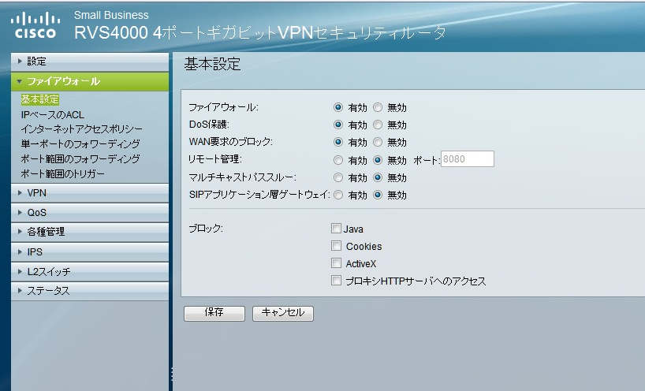645x391 pixels.
Task: Select 無効 for マルチキャストパススルー
Action: tap(378, 177)
